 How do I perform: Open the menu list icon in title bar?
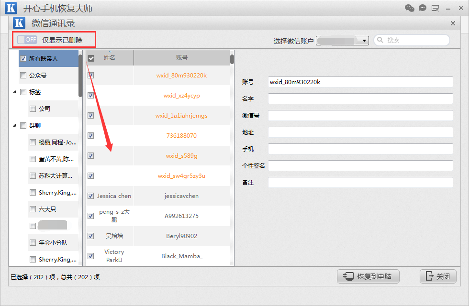[435, 8]
